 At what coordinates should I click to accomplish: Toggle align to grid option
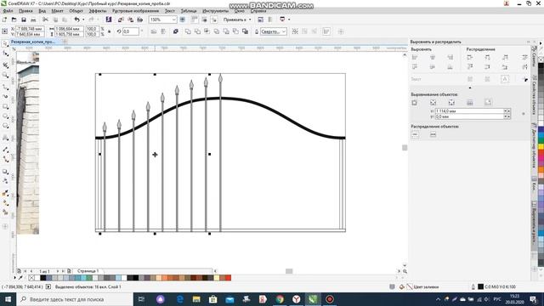click(x=470, y=103)
